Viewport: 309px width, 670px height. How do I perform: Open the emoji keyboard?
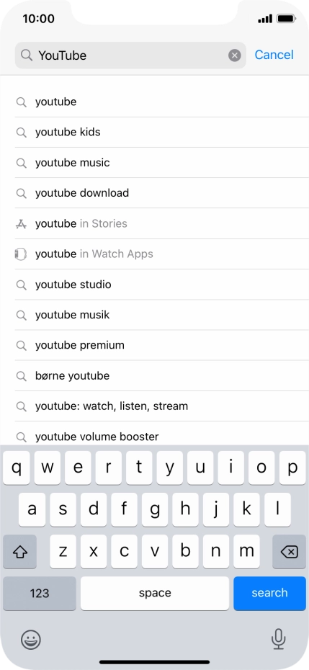pyautogui.click(x=31, y=640)
